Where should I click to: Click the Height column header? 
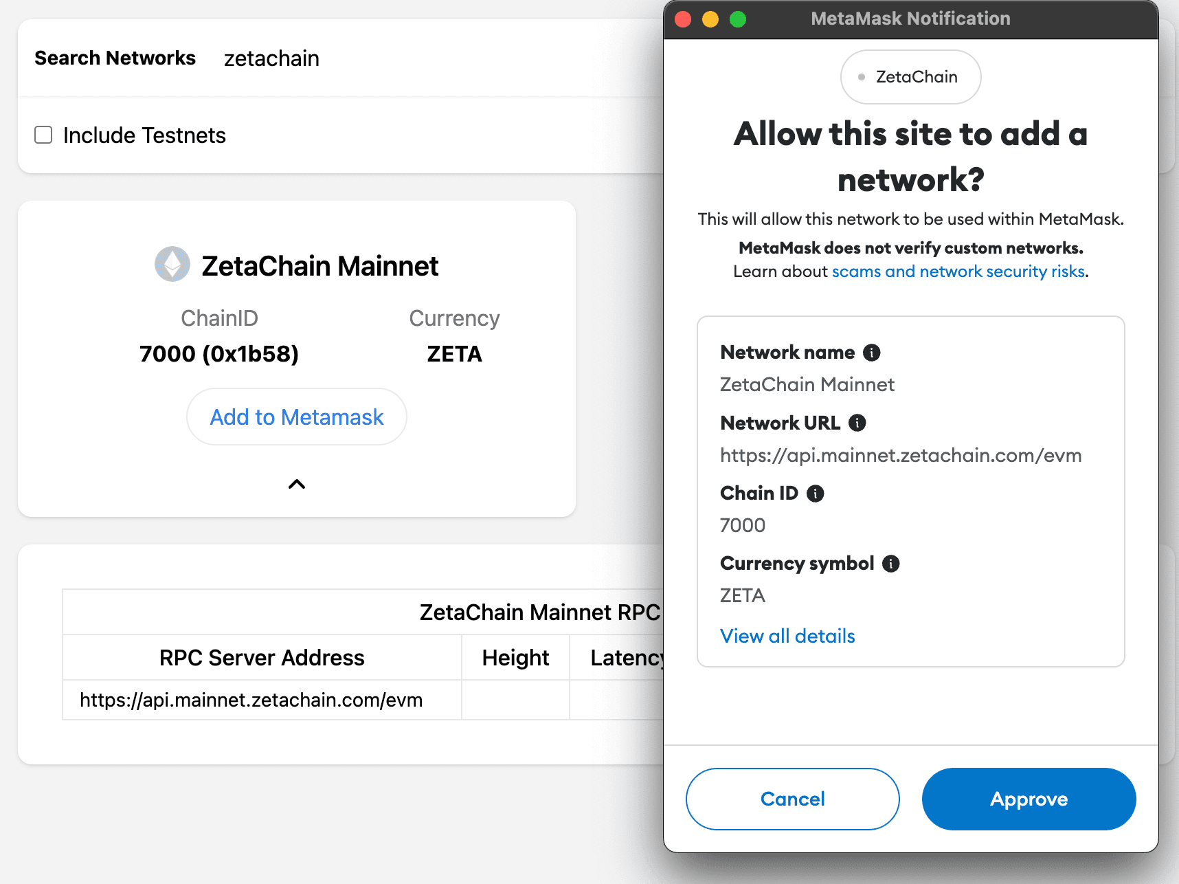515,657
